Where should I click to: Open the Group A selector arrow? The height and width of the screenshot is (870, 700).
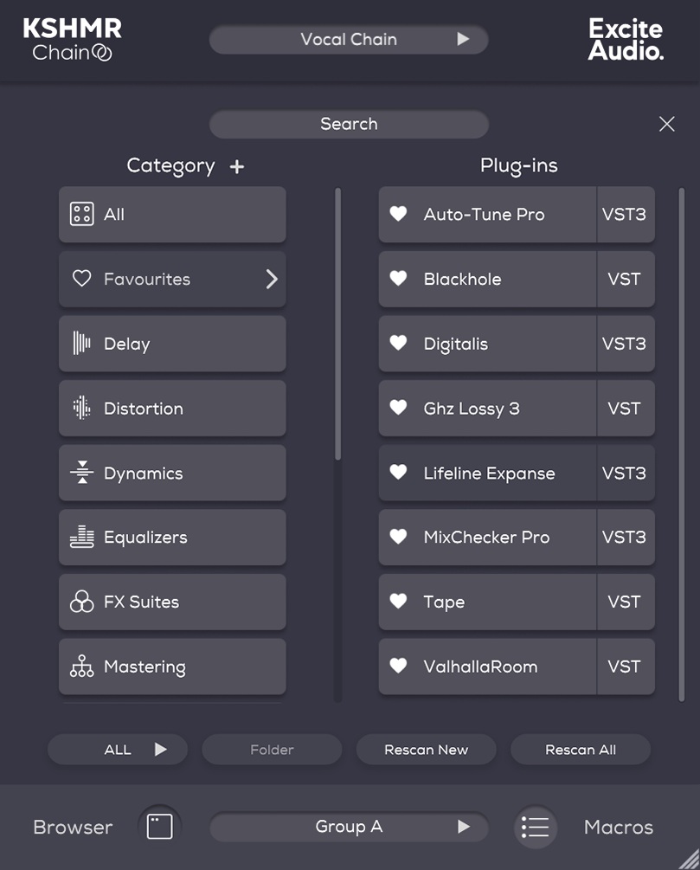[462, 827]
